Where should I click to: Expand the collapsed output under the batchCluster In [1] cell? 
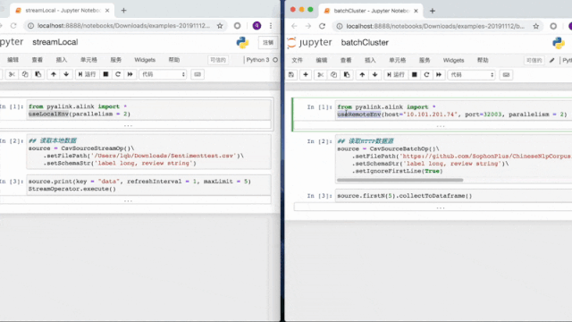pos(441,126)
